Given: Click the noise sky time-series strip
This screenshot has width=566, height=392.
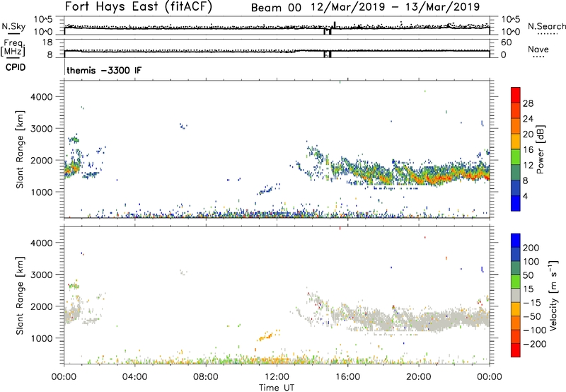Looking at the screenshot, I should click(277, 26).
